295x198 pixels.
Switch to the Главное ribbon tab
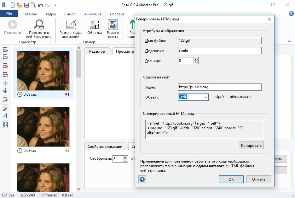(x=30, y=14)
